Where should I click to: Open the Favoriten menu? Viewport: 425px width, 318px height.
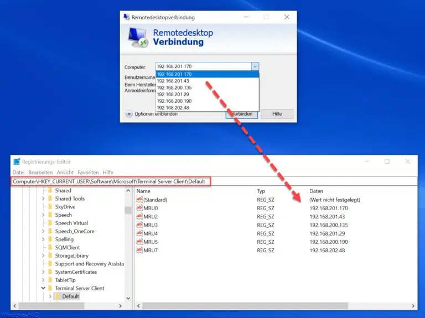(x=88, y=173)
